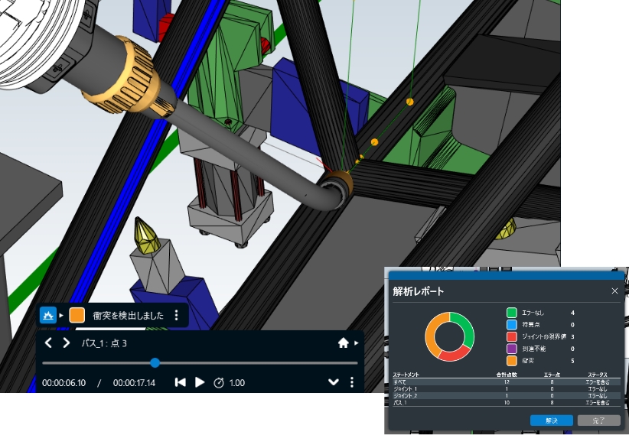Open the collision notification three-dot menu
This screenshot has width=629, height=435.
coord(177,315)
